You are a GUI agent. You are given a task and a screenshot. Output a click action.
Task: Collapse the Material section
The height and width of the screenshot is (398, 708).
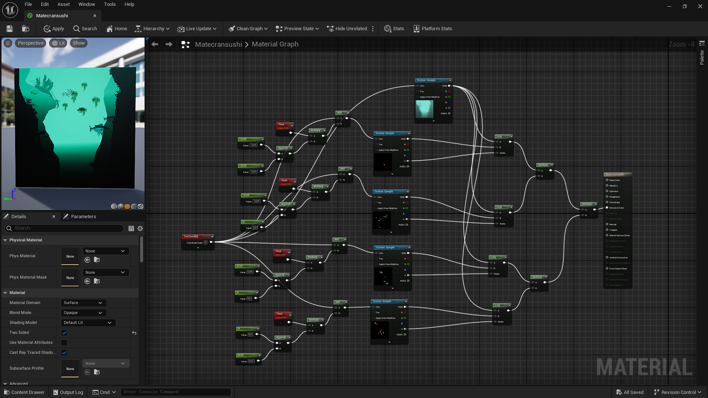point(5,293)
